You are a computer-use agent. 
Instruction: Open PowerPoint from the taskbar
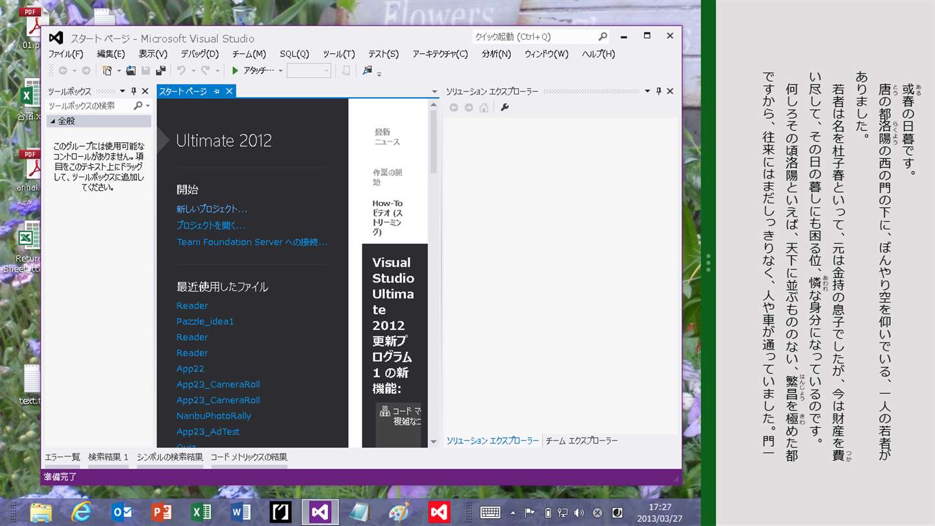(162, 512)
